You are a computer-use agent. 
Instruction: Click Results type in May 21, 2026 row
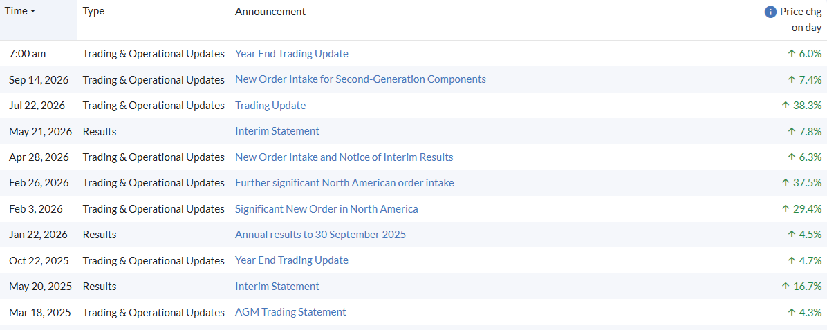pos(100,131)
